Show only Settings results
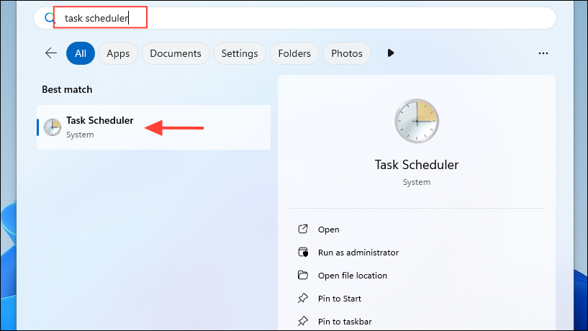The width and height of the screenshot is (588, 331). (x=240, y=53)
